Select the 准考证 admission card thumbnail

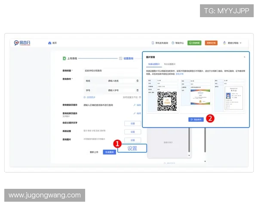(x=230, y=96)
